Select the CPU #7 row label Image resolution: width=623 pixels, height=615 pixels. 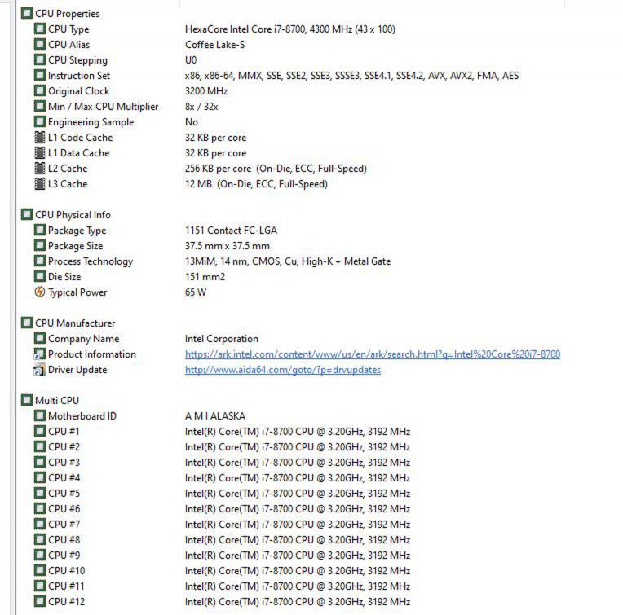pyautogui.click(x=64, y=525)
